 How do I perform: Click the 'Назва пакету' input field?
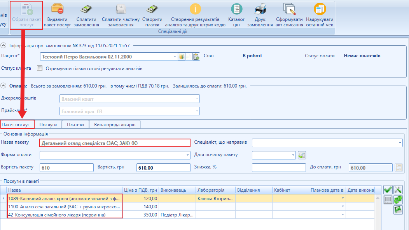(115, 143)
